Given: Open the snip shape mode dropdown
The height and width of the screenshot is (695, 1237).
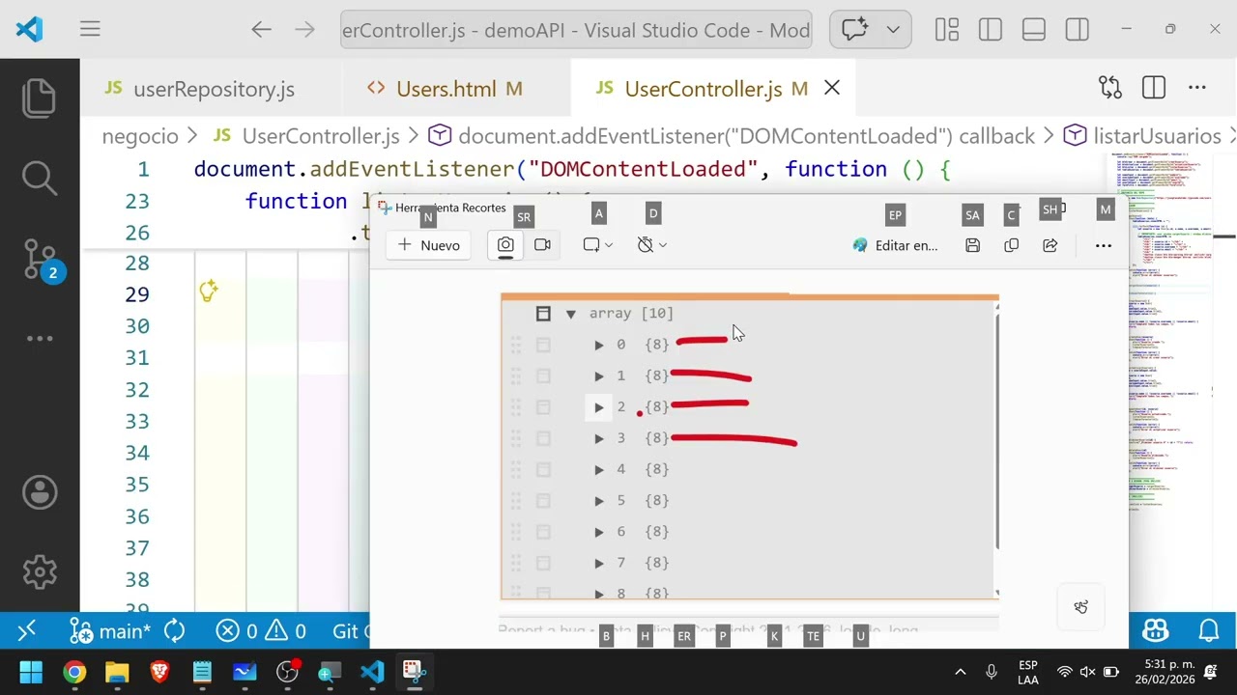Looking at the screenshot, I should 598,245.
